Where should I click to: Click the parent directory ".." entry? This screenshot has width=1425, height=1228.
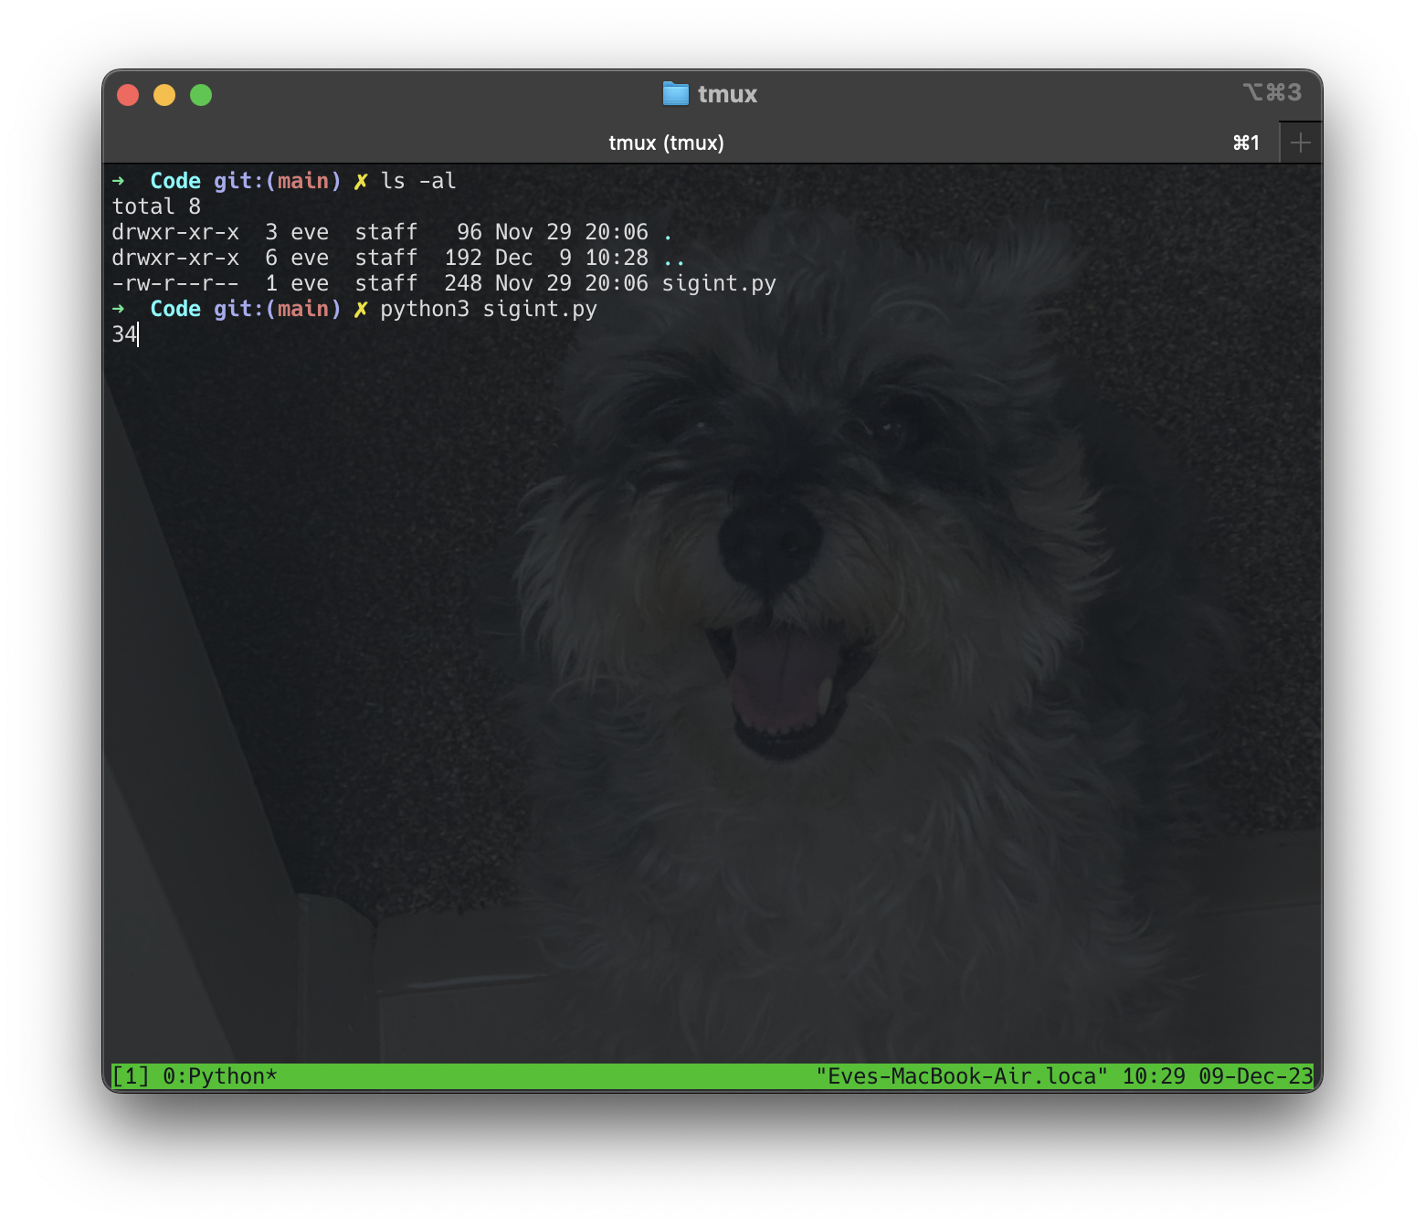[674, 258]
